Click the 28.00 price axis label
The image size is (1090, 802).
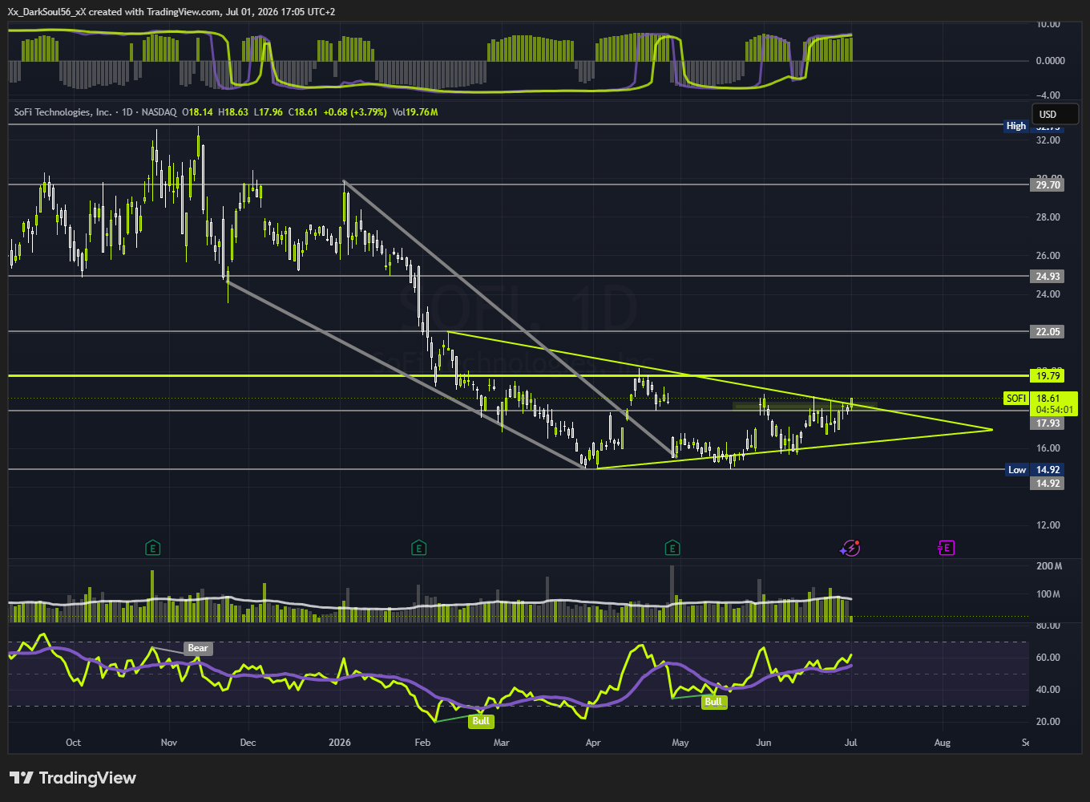[1048, 217]
